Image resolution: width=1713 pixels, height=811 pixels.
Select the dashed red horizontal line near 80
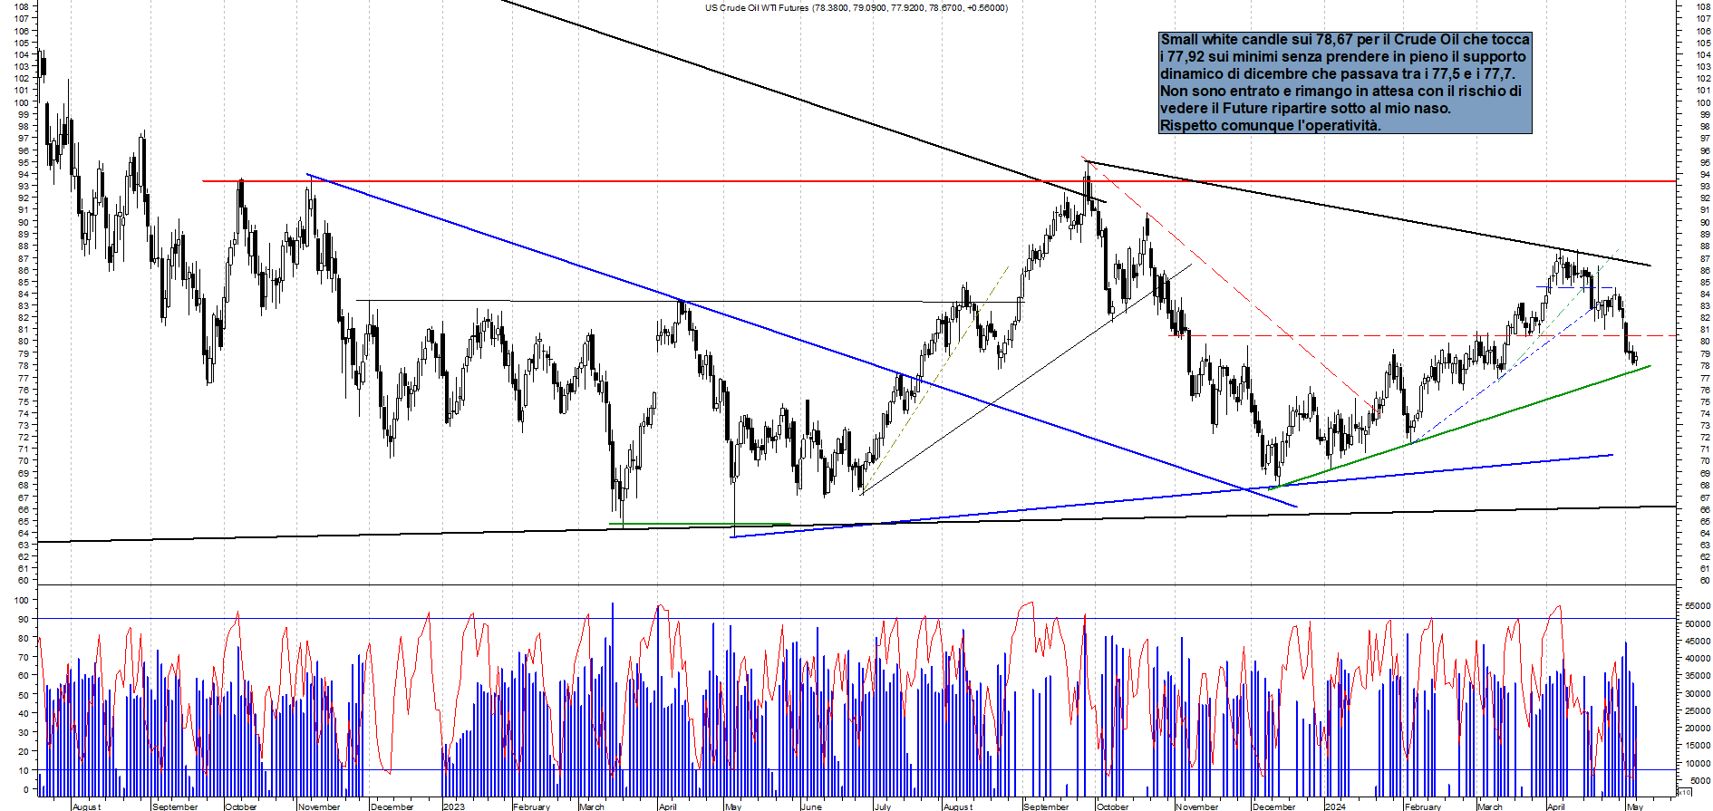(1423, 335)
